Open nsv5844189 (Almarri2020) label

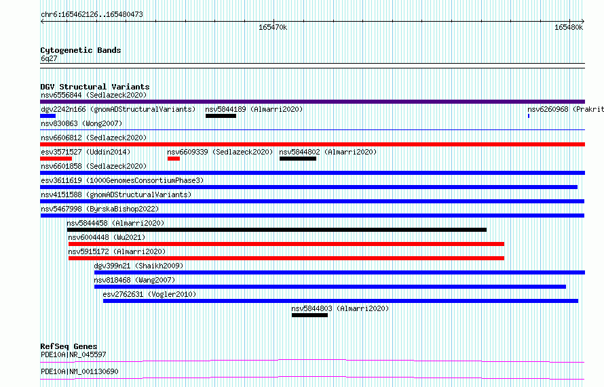click(254, 109)
